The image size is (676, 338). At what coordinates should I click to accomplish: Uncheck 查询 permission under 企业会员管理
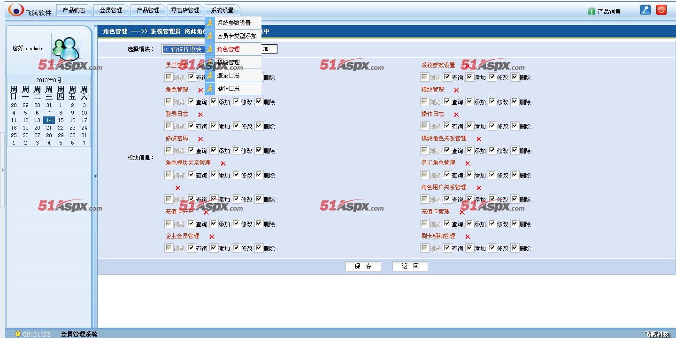(191, 248)
